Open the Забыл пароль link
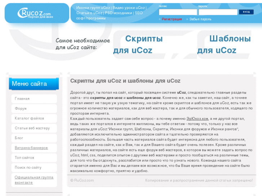Image resolution: width=262 pixels, height=196 pixels. (x=200, y=19)
